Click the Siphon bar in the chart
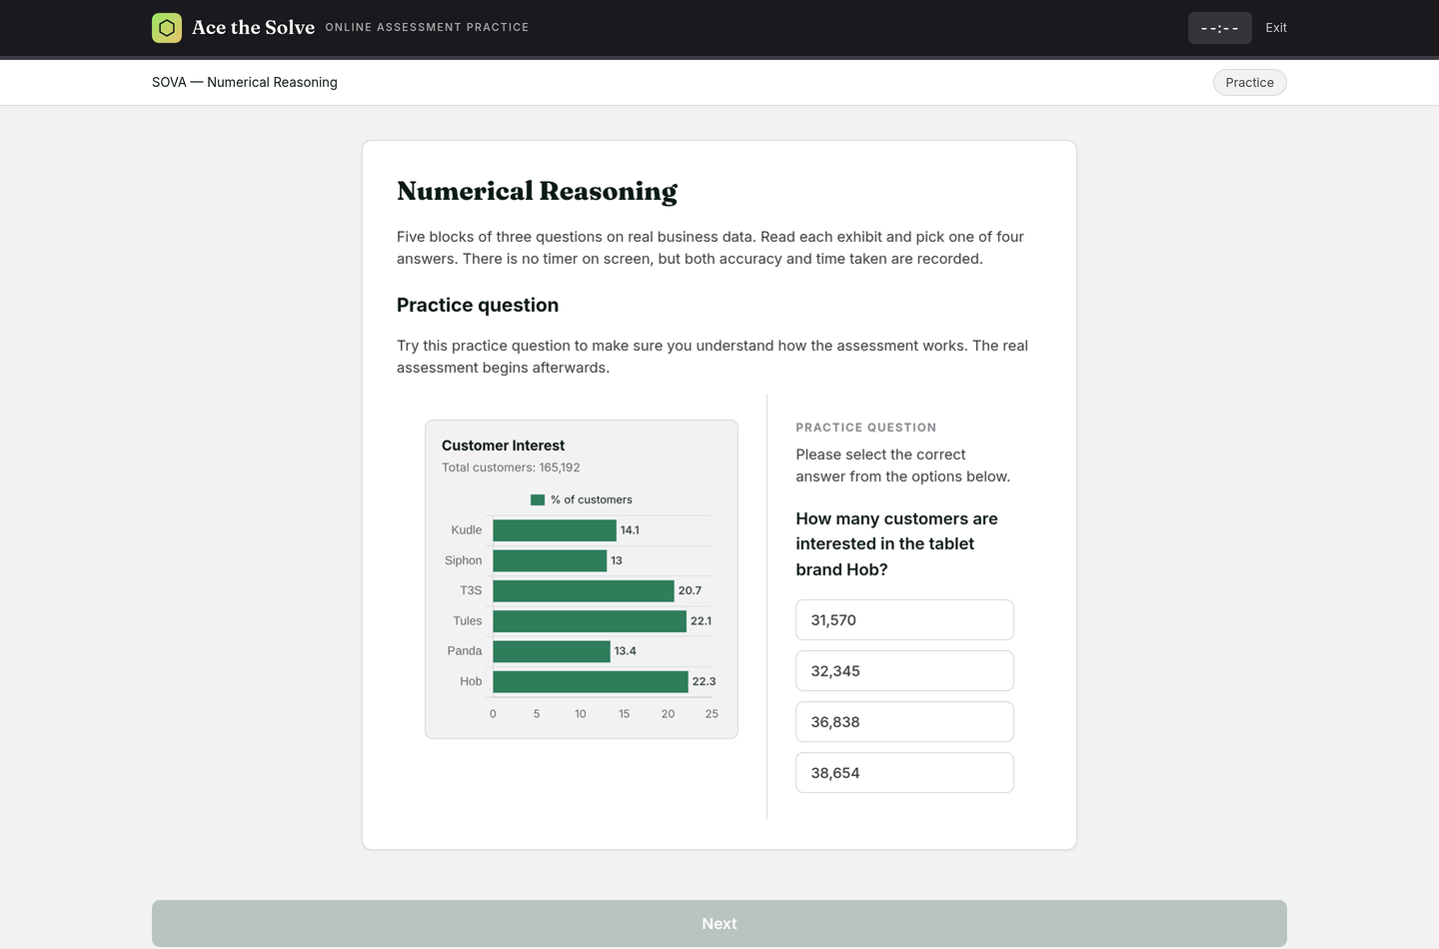The image size is (1439, 949). pyautogui.click(x=550, y=560)
